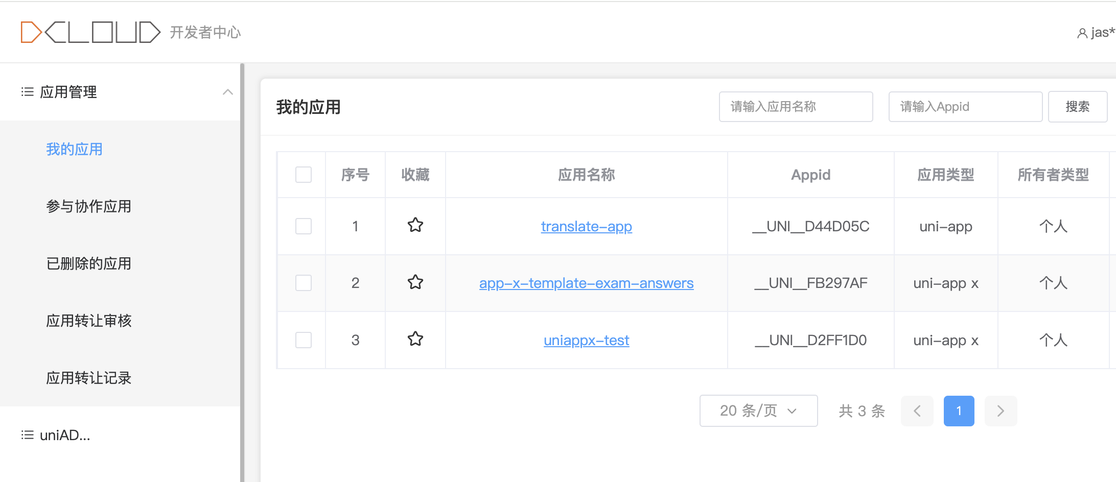
Task: Go to the next page arrow
Action: click(1001, 411)
